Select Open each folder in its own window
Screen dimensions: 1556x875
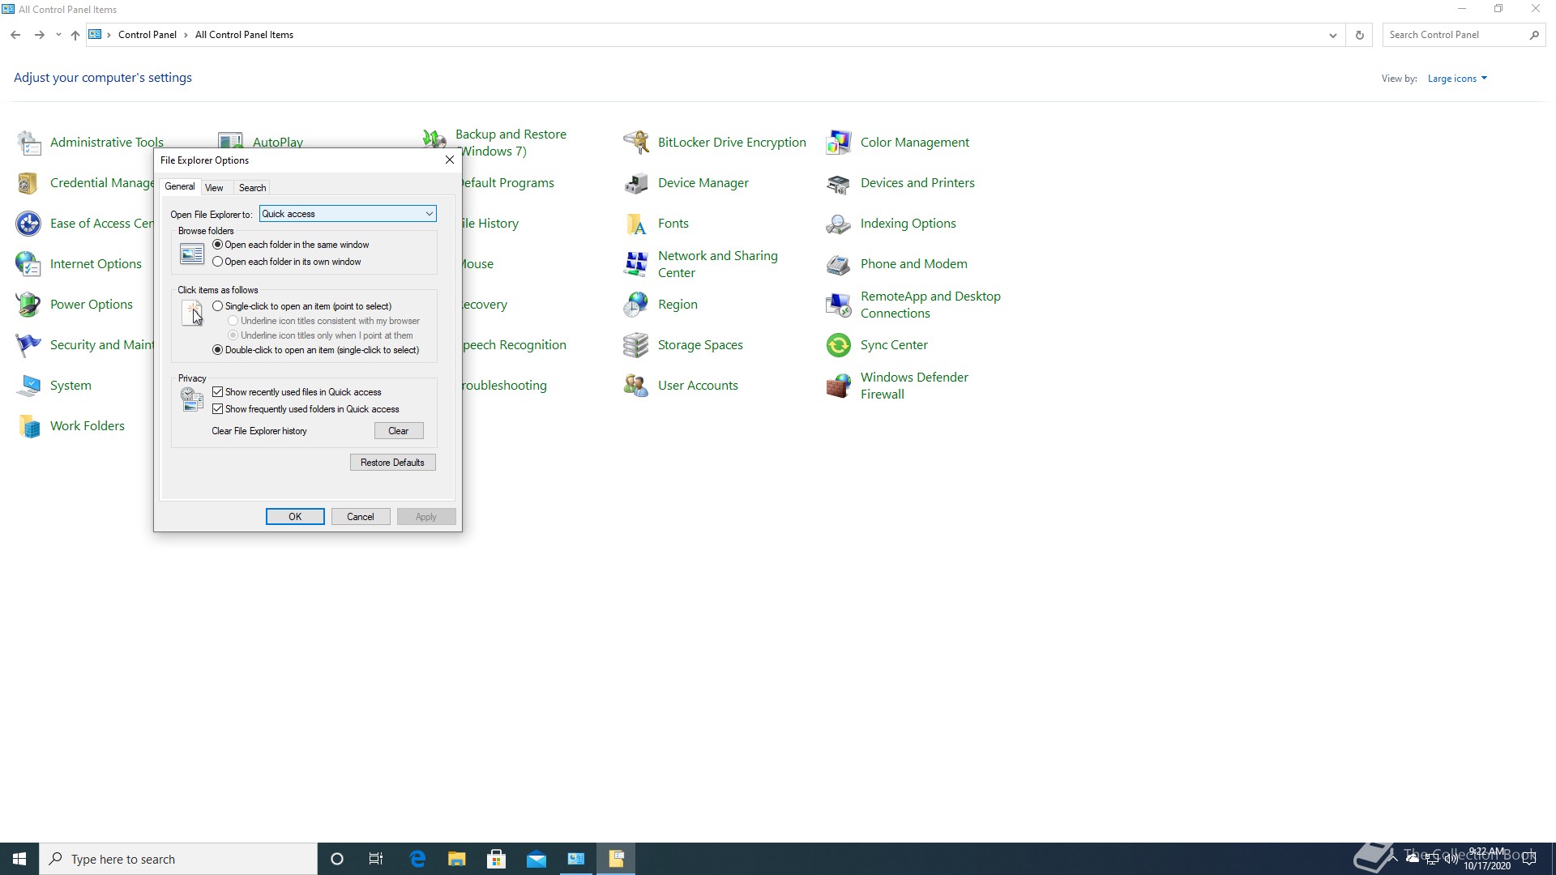[218, 262]
